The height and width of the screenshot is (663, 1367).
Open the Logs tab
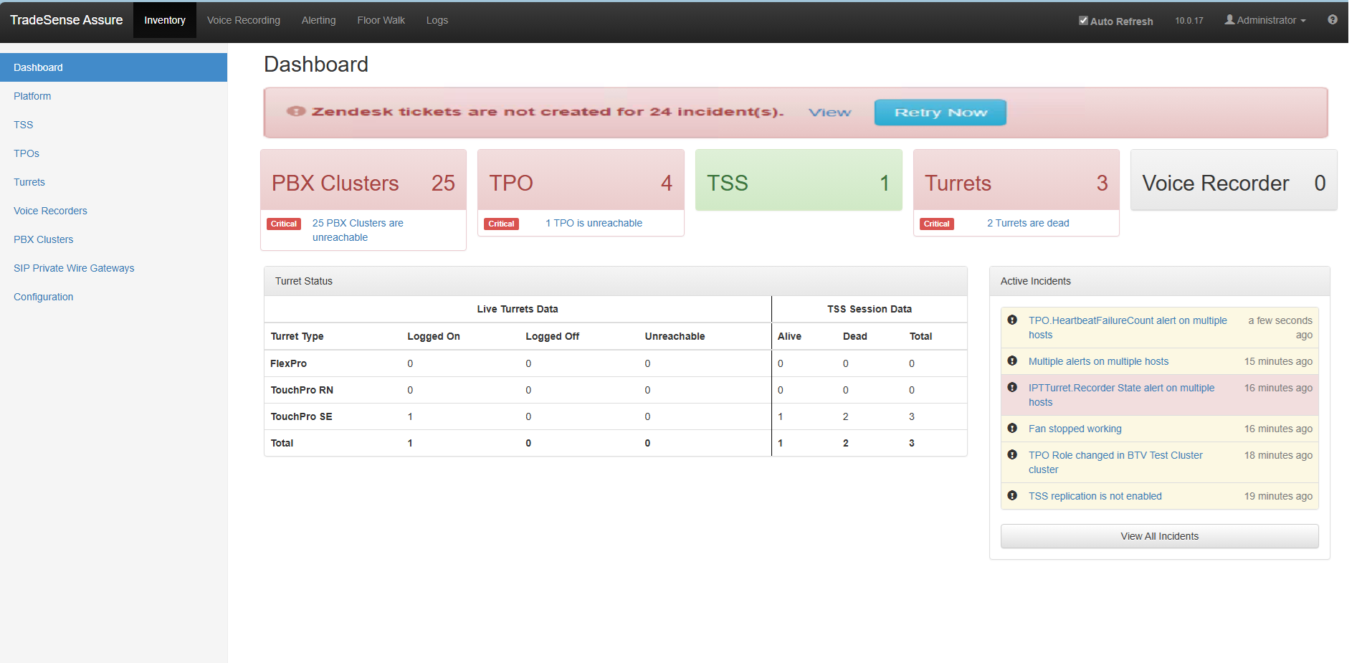[x=437, y=20]
